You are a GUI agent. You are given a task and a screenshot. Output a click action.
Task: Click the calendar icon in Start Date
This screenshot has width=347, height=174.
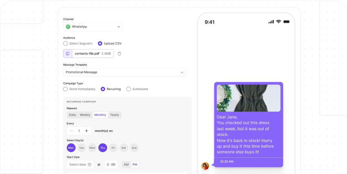click(x=90, y=165)
